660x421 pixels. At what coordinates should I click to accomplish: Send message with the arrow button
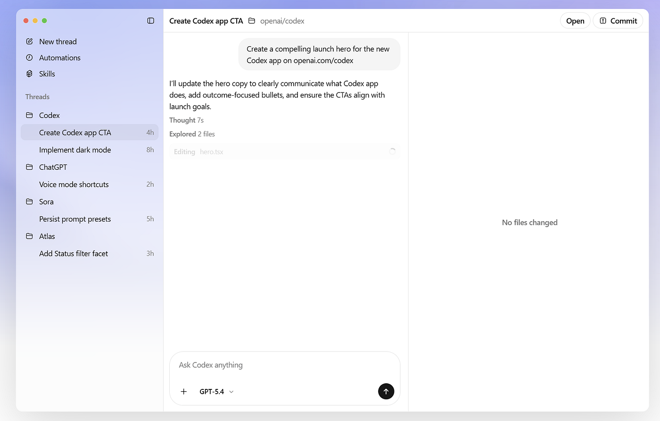(x=386, y=391)
